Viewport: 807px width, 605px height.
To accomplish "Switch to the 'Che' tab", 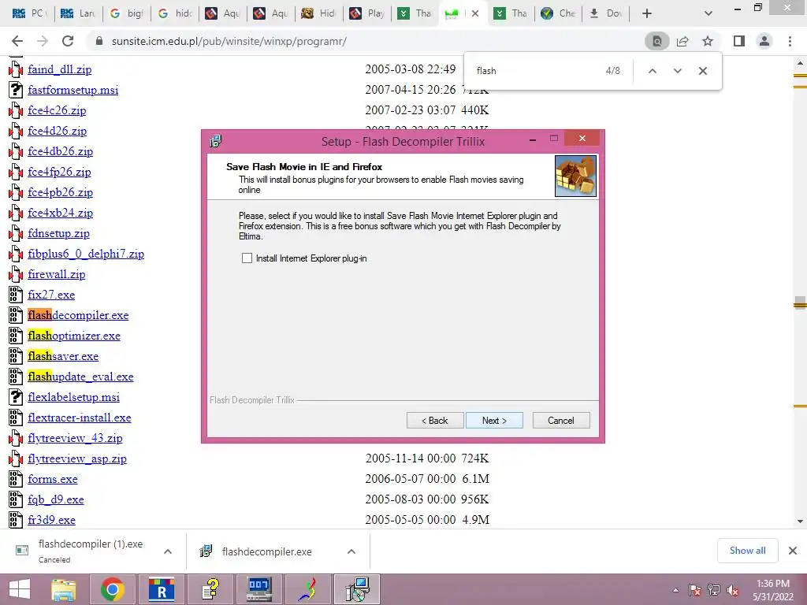I will (559, 13).
